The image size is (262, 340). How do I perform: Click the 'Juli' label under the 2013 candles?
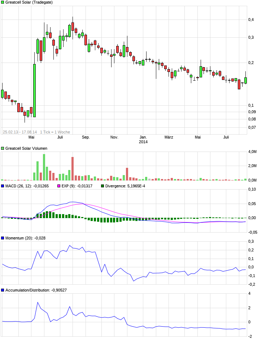(60, 137)
